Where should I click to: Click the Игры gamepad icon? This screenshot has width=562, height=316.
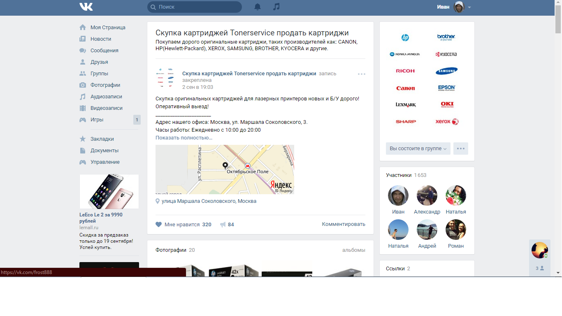pyautogui.click(x=83, y=120)
